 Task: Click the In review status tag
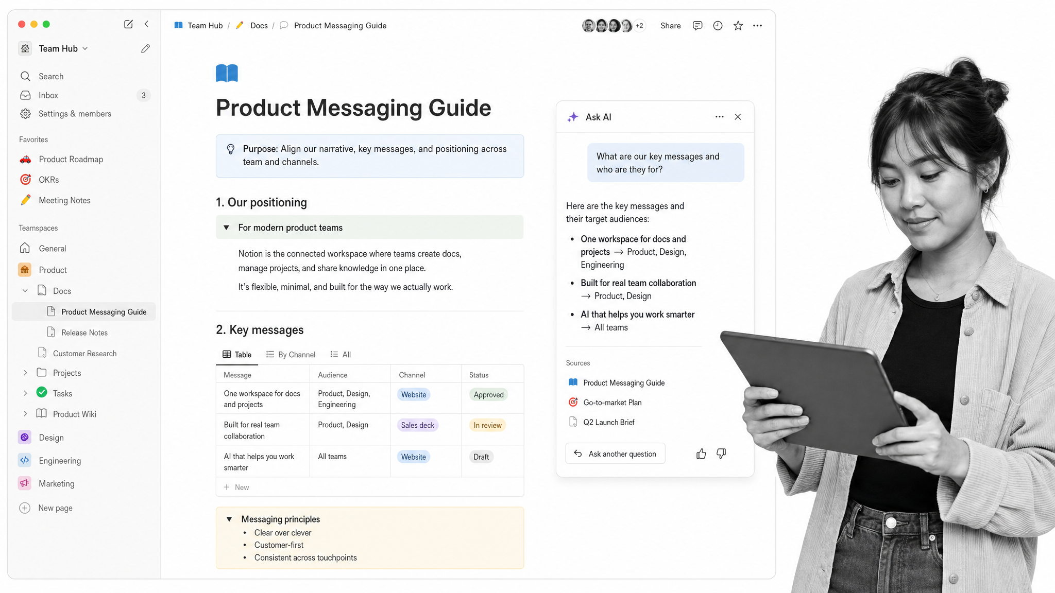coord(487,425)
